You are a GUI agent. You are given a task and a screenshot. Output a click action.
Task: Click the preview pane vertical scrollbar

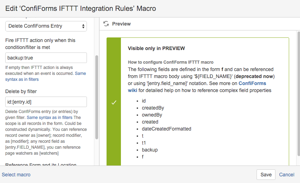pos(299,94)
